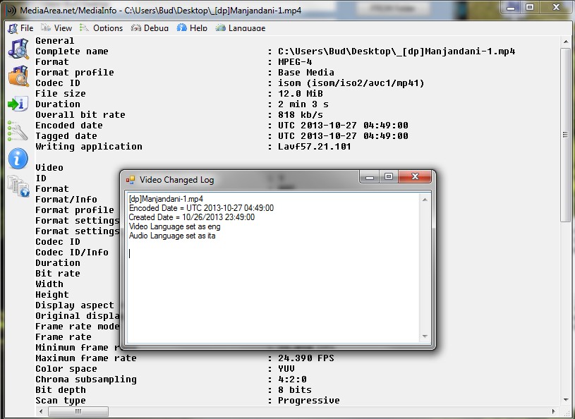This screenshot has height=419, width=575.
Task: Open the Help menu
Action: [192, 28]
